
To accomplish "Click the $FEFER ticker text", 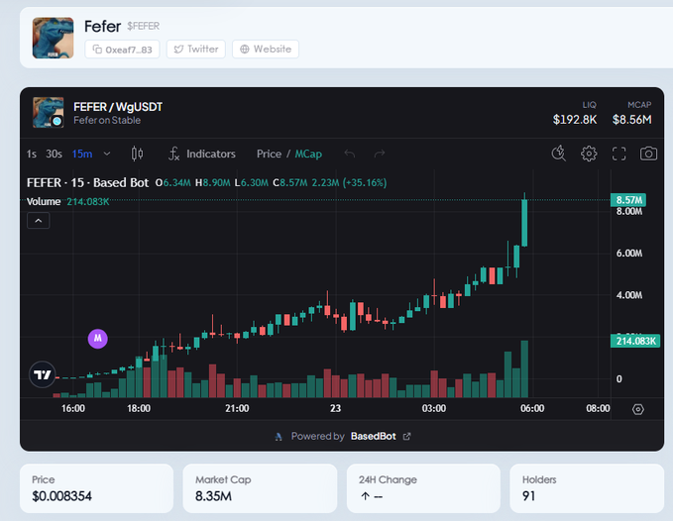I will coord(144,26).
